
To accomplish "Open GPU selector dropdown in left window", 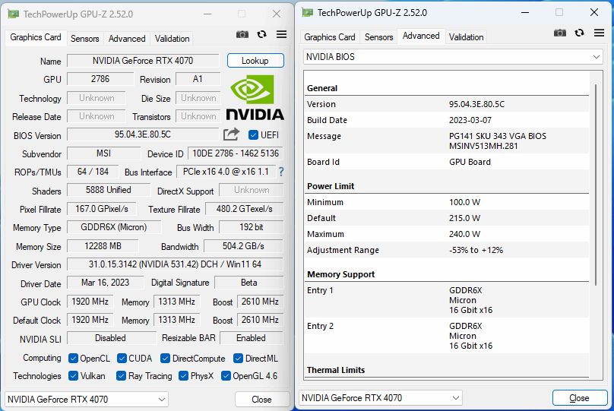I will 87,400.
